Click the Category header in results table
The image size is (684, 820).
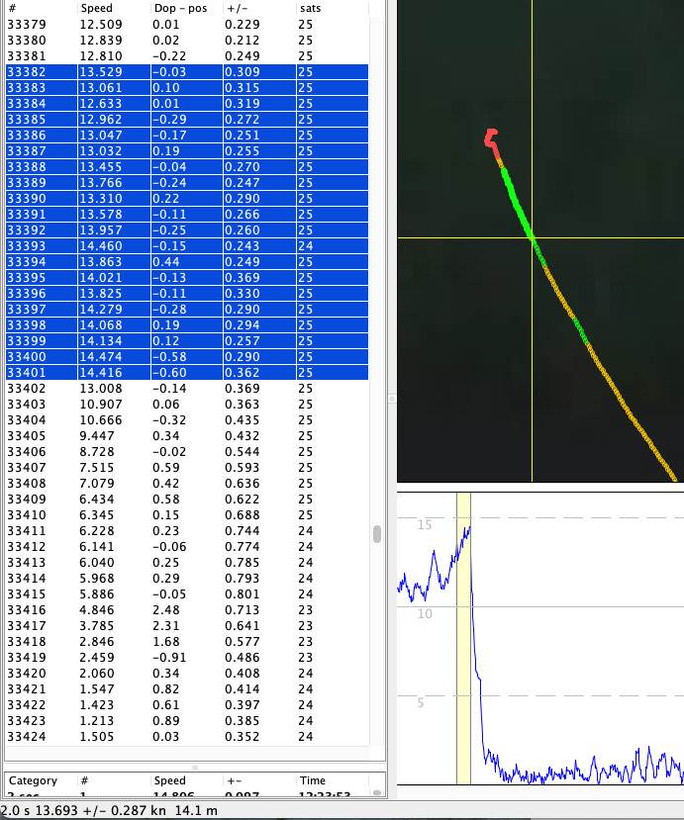pos(33,780)
